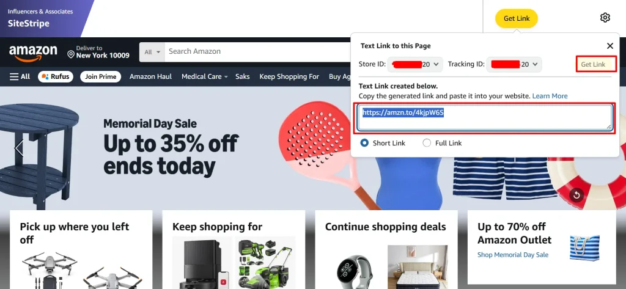Go to previous carousel banner arrow
Image resolution: width=626 pixels, height=289 pixels.
pyautogui.click(x=19, y=148)
